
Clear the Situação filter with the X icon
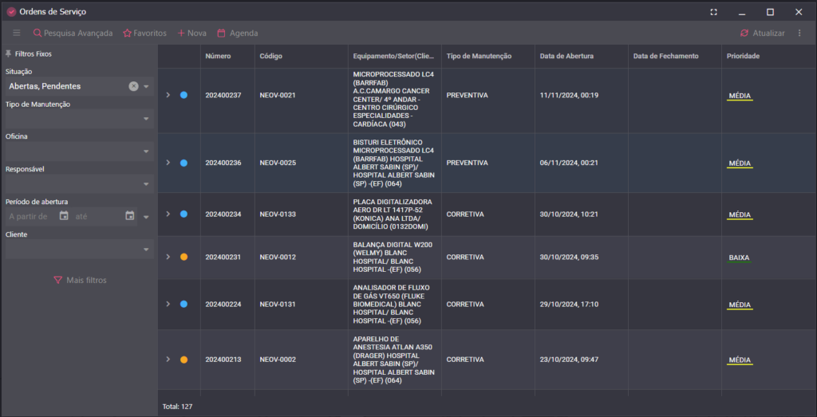[133, 86]
